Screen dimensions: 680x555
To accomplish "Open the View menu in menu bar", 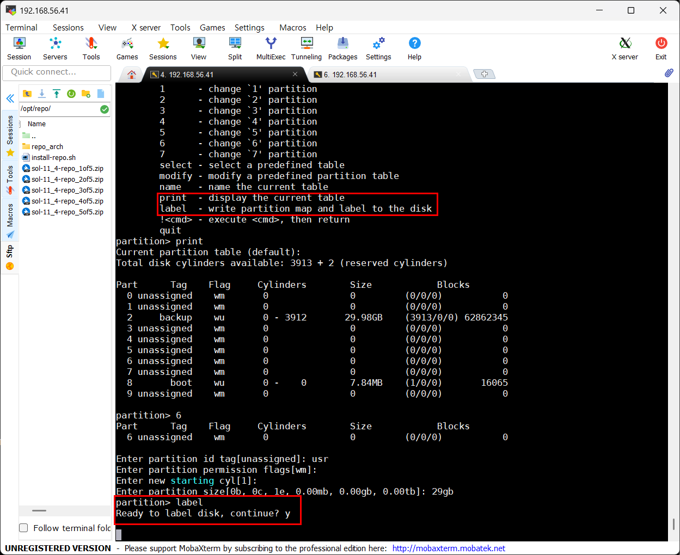I will coord(107,28).
